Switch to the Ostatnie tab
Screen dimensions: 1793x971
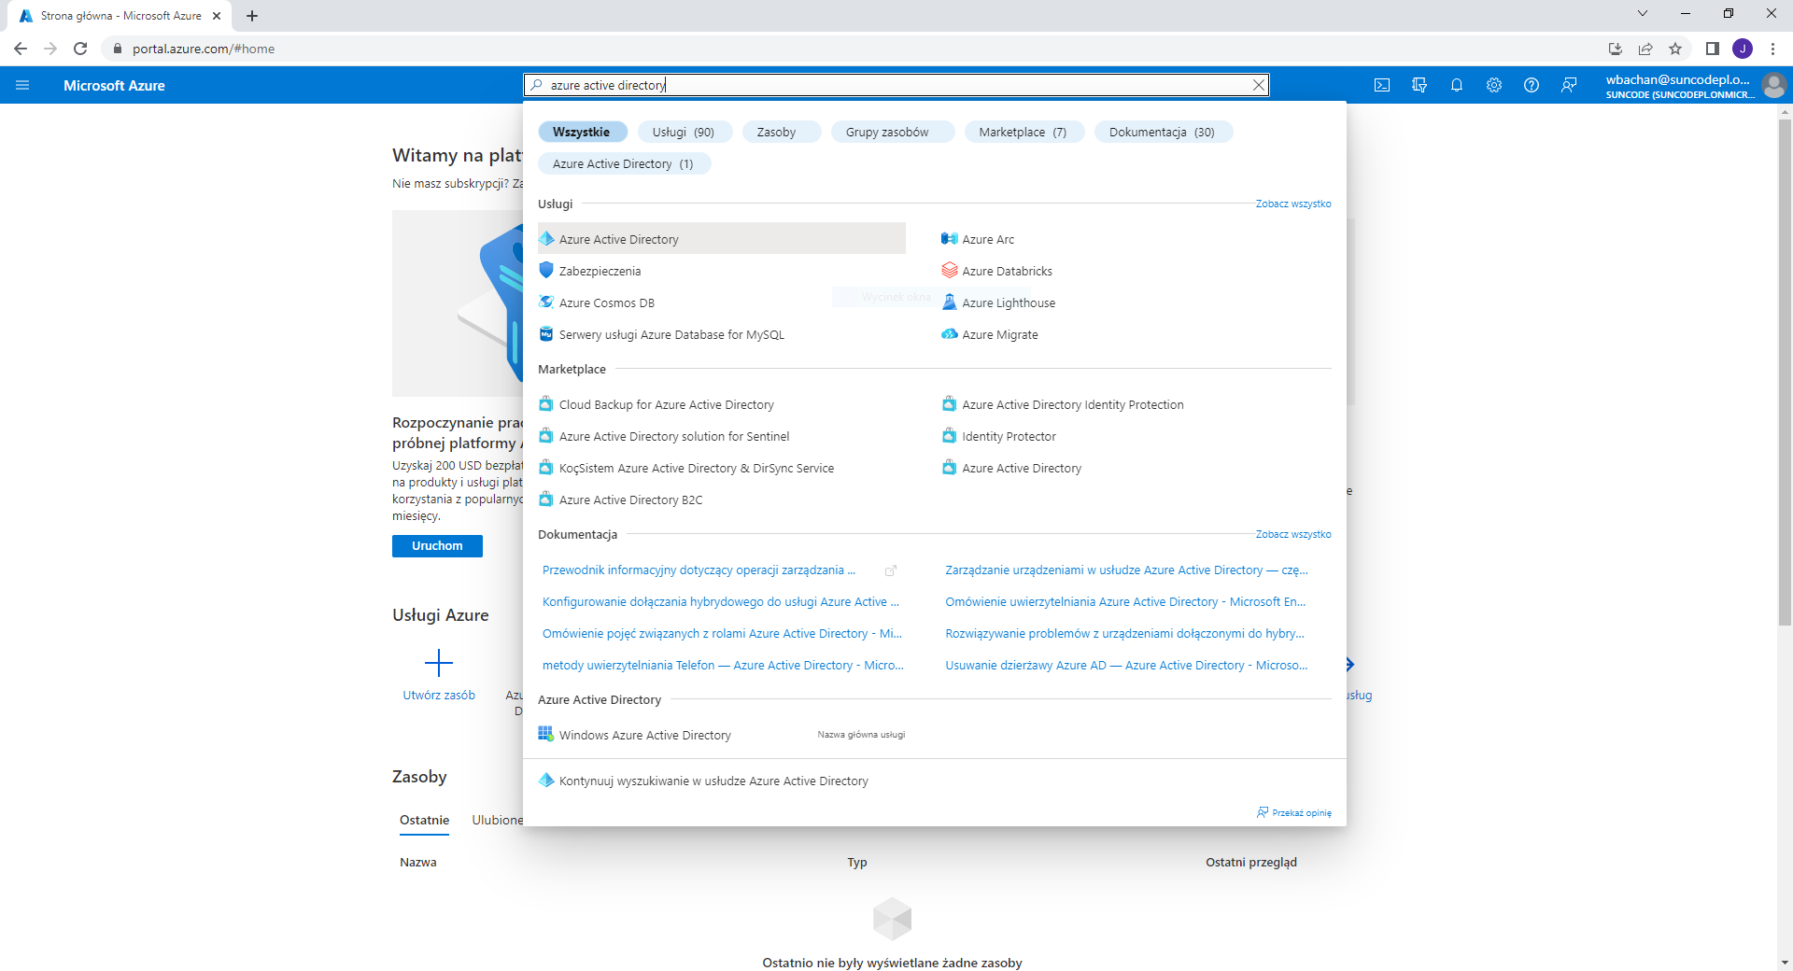[x=425, y=820]
